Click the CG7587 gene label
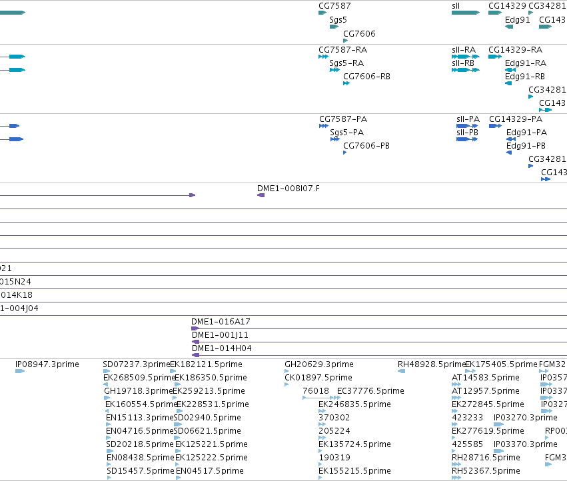The width and height of the screenshot is (567, 481). [334, 6]
